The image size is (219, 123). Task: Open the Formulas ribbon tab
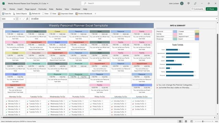coord(42,9)
